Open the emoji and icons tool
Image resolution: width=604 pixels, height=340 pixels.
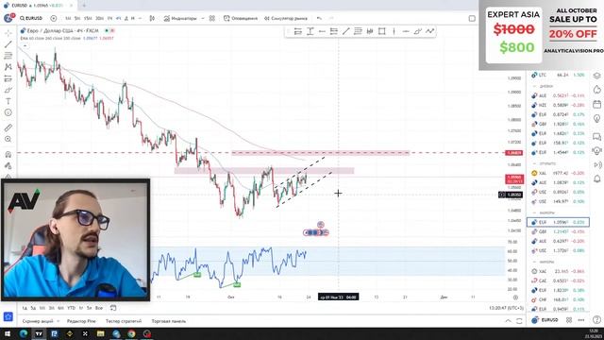click(x=8, y=112)
